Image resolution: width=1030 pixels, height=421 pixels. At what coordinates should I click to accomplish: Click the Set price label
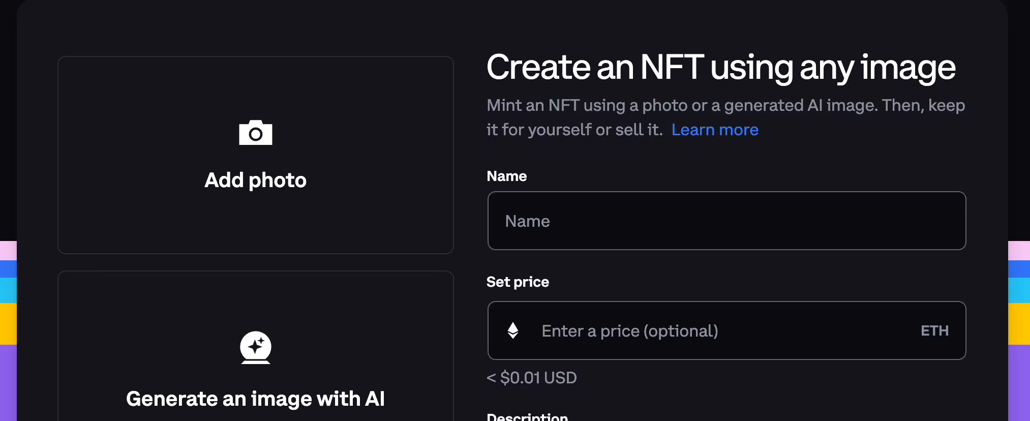(x=518, y=282)
